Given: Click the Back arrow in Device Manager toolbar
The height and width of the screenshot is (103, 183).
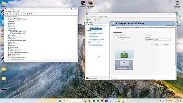Looking at the screenshot, I should click(x=5, y=14).
